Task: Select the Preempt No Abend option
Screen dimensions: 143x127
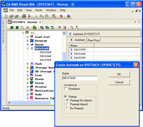Action: [x=67, y=100]
